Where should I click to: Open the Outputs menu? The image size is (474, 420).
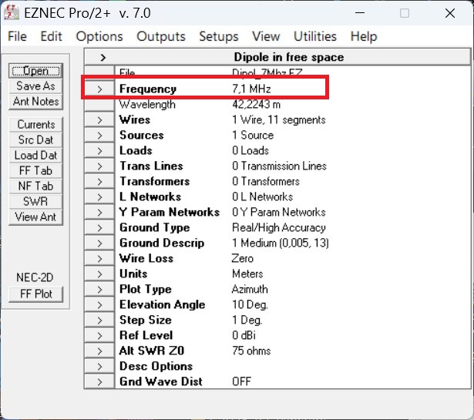pos(160,36)
